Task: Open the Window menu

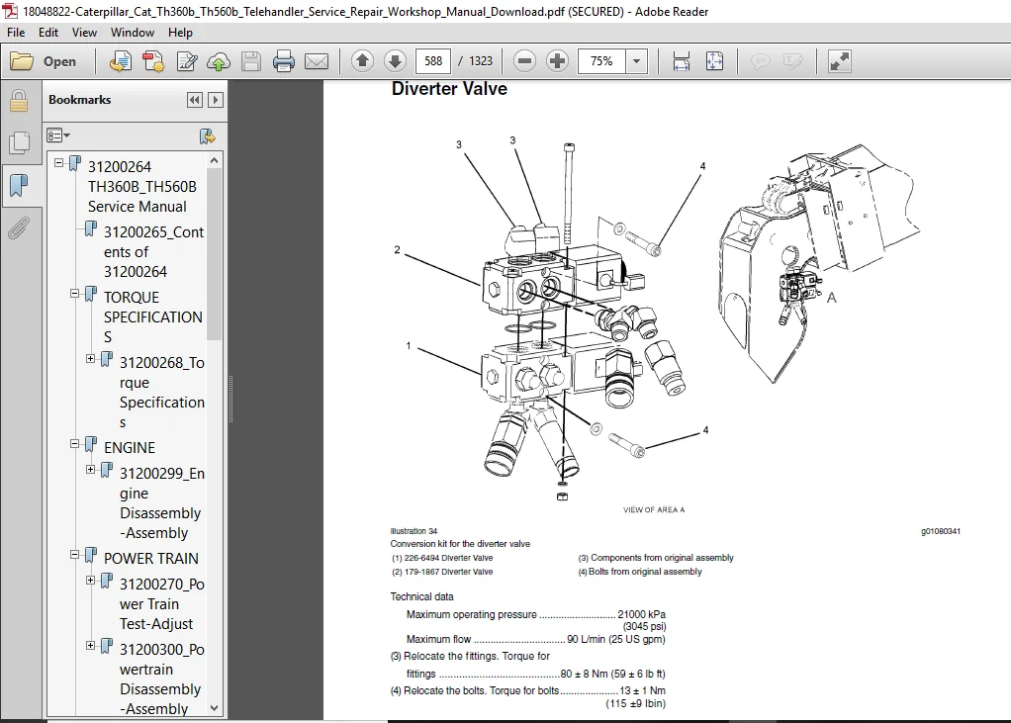Action: pos(133,33)
